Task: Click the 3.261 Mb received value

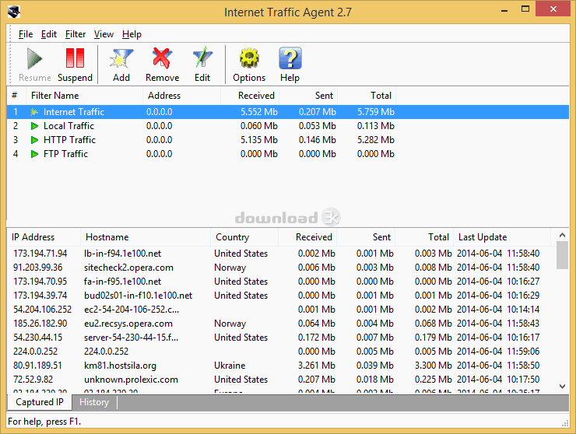Action: pos(316,366)
